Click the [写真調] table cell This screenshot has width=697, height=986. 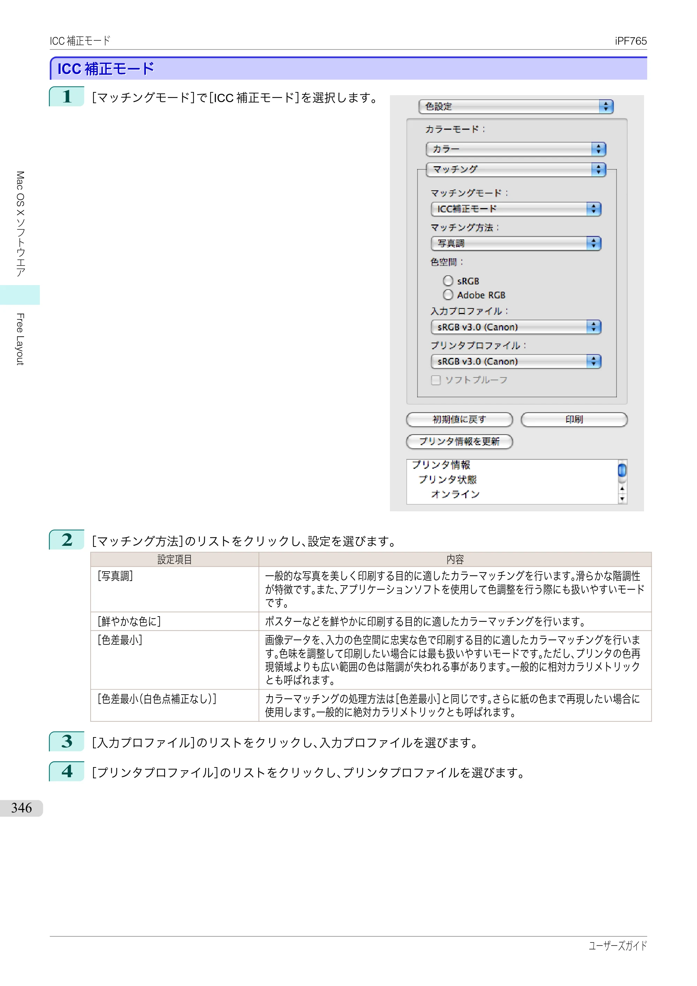(x=174, y=589)
